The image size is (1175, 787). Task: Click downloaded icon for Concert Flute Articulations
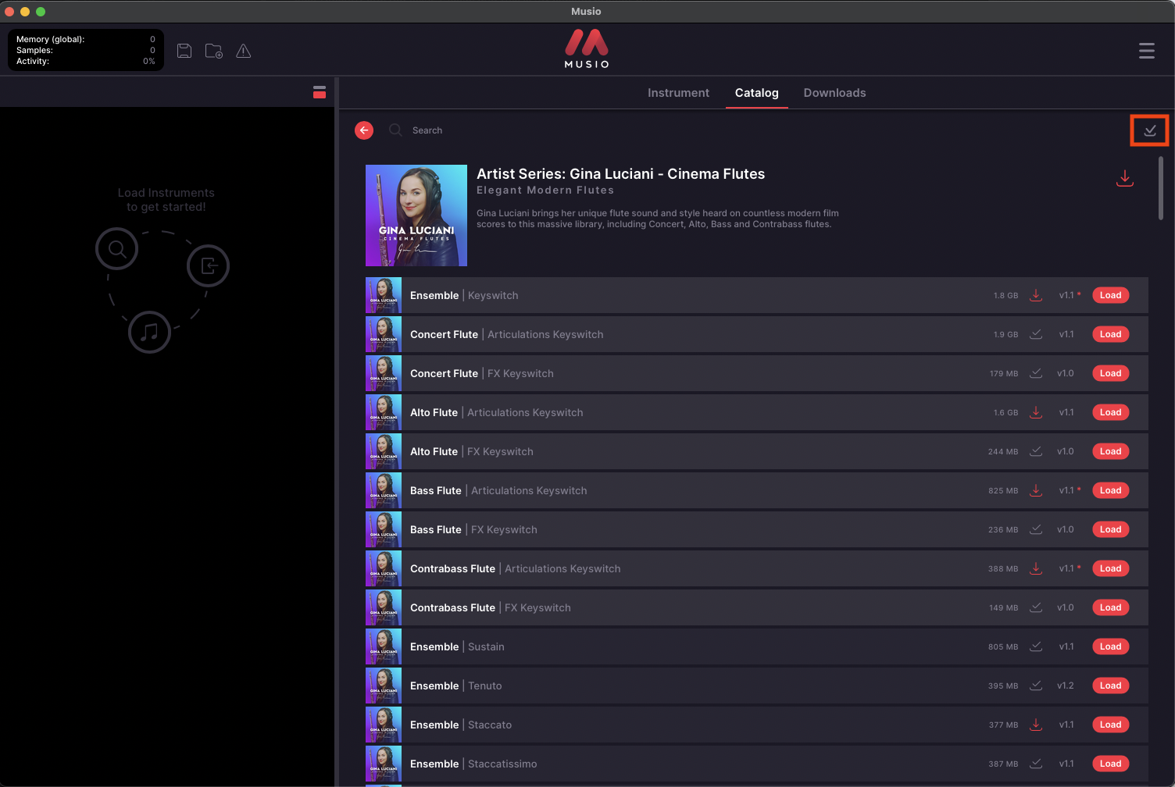(x=1036, y=334)
